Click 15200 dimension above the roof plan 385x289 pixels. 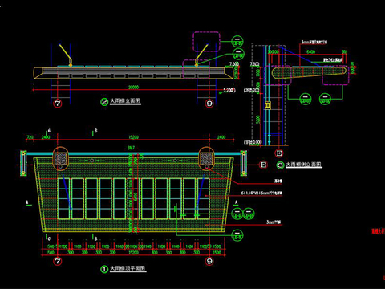pos(133,137)
